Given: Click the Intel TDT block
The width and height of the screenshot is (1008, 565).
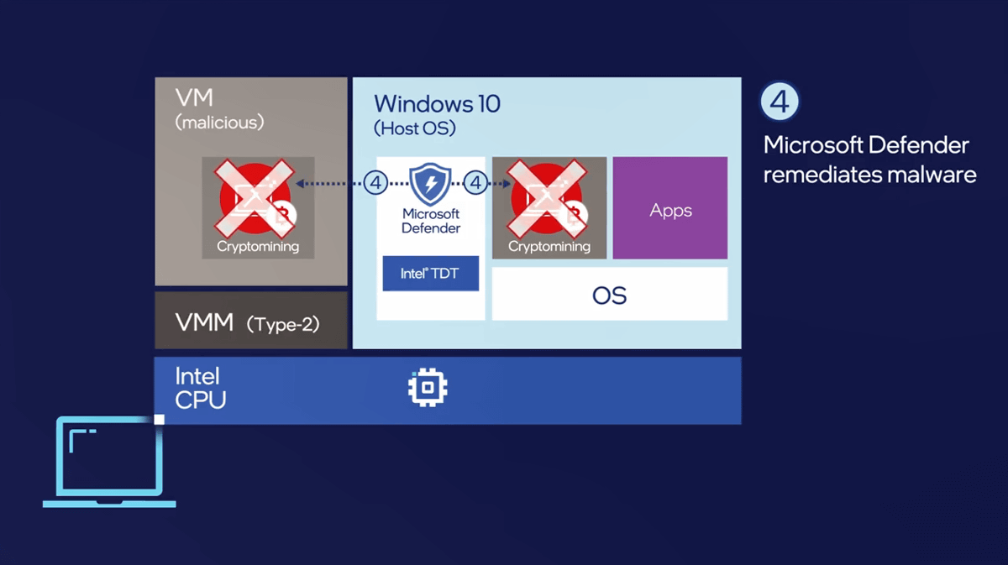Looking at the screenshot, I should pos(431,274).
